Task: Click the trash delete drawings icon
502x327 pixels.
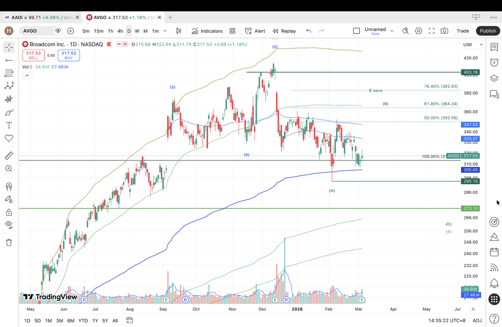Action: [9, 242]
